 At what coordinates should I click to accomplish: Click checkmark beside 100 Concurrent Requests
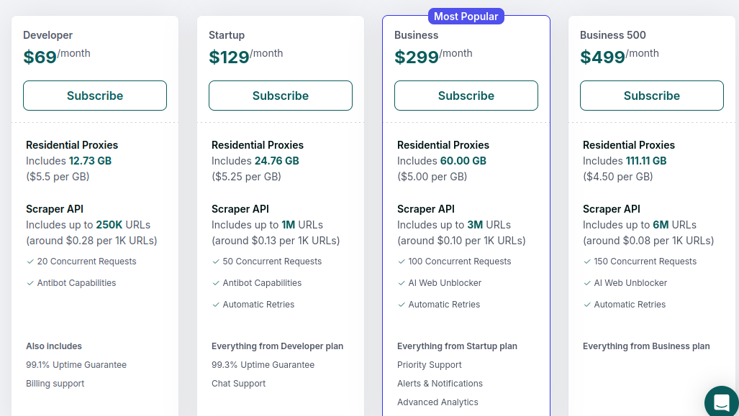[x=402, y=262]
